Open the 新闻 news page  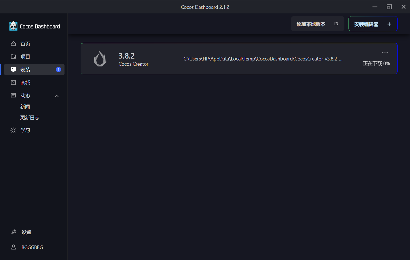click(x=25, y=107)
